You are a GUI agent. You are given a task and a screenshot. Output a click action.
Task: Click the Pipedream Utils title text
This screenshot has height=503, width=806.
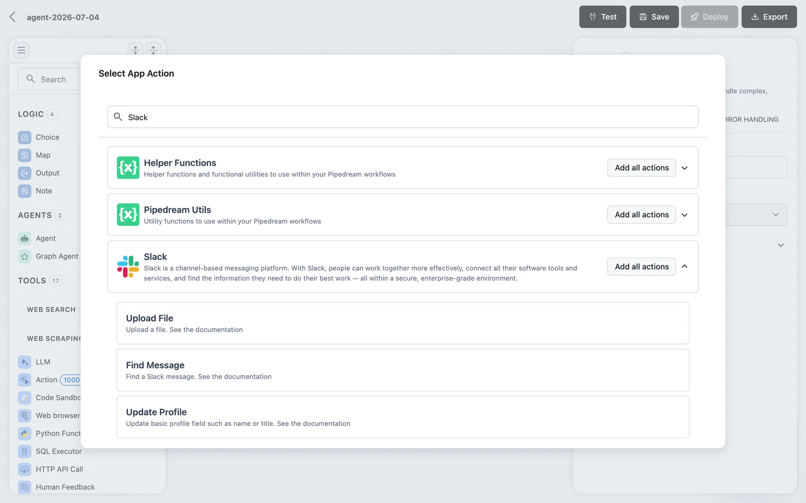[x=177, y=210]
